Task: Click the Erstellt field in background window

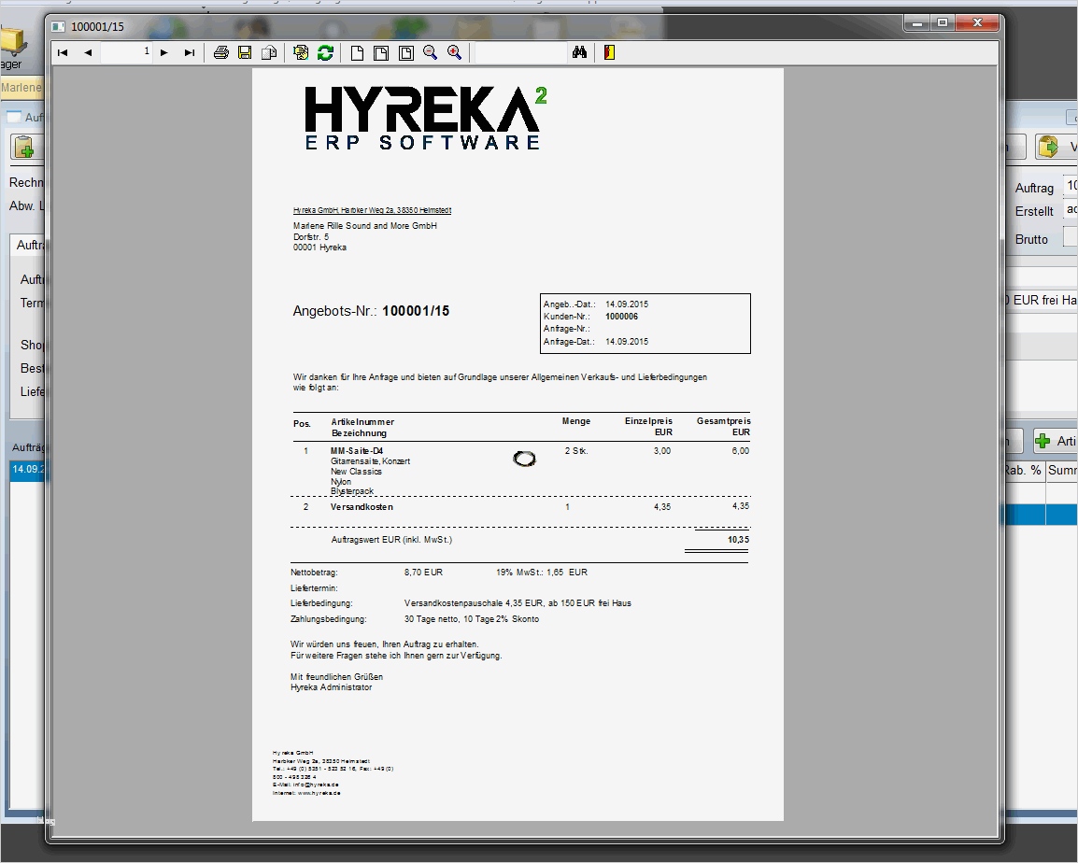Action: [1071, 210]
